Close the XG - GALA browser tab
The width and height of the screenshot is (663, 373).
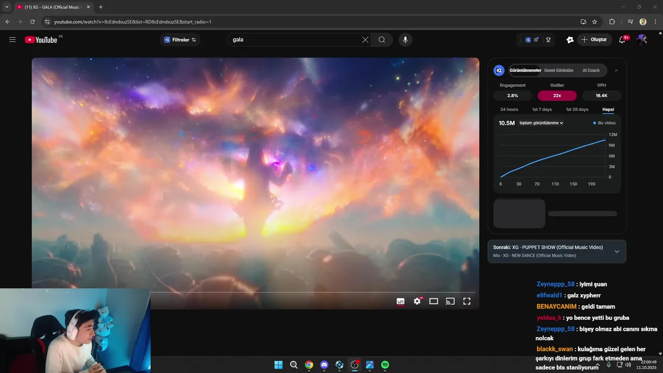[88, 7]
